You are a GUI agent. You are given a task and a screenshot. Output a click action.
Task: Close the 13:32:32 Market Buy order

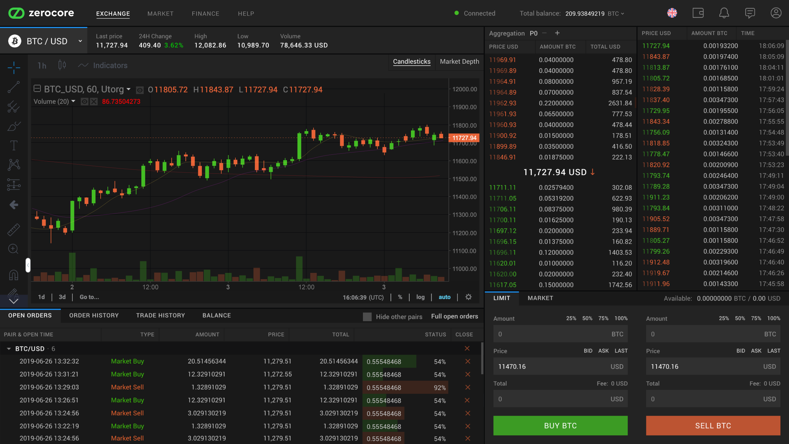click(467, 361)
